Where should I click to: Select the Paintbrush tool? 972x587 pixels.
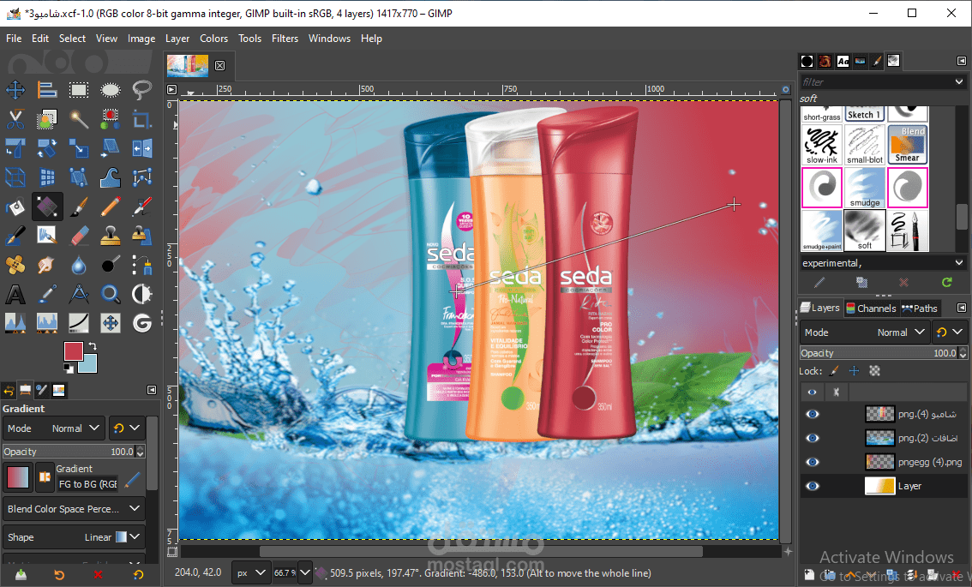point(79,207)
